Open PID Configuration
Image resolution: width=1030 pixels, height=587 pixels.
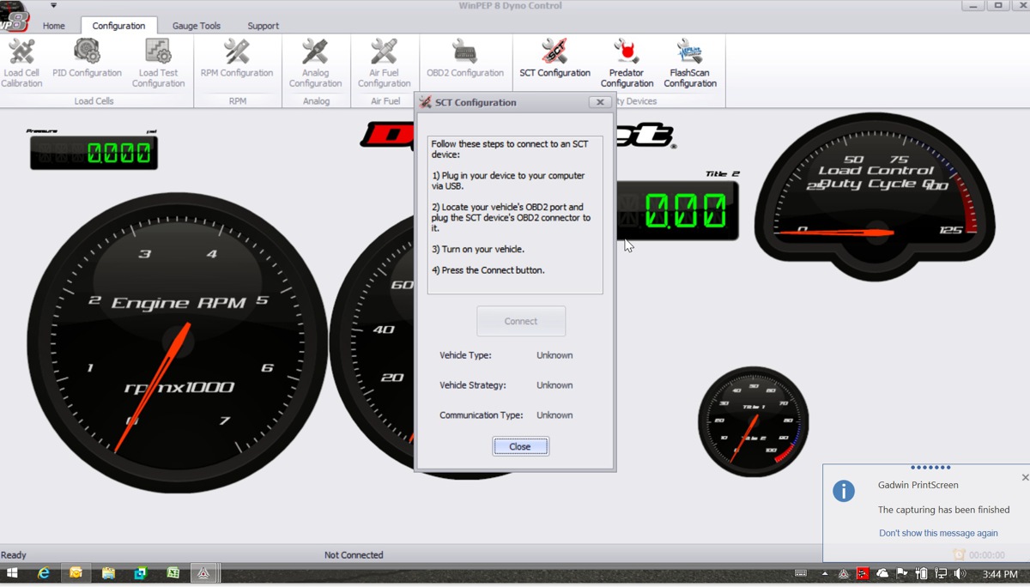88,58
